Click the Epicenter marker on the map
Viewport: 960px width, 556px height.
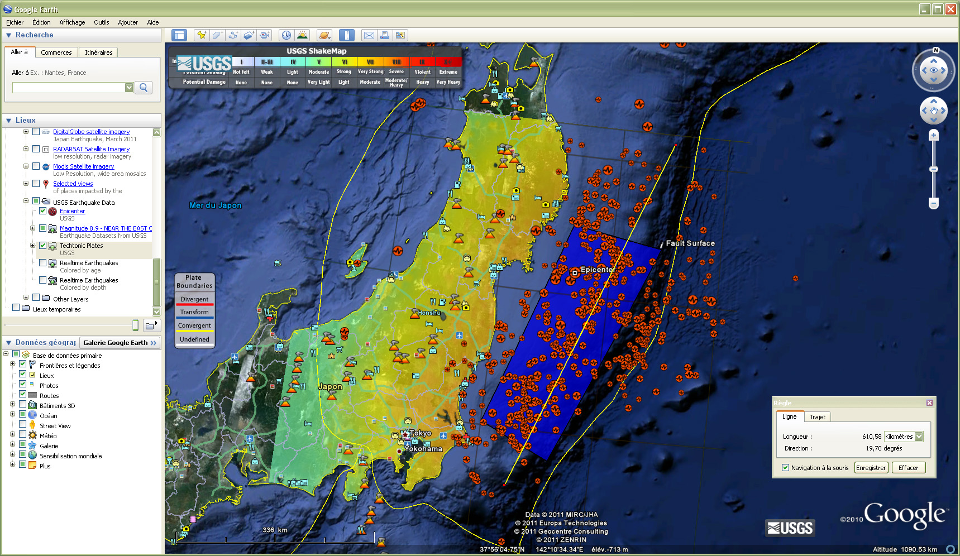(575, 273)
